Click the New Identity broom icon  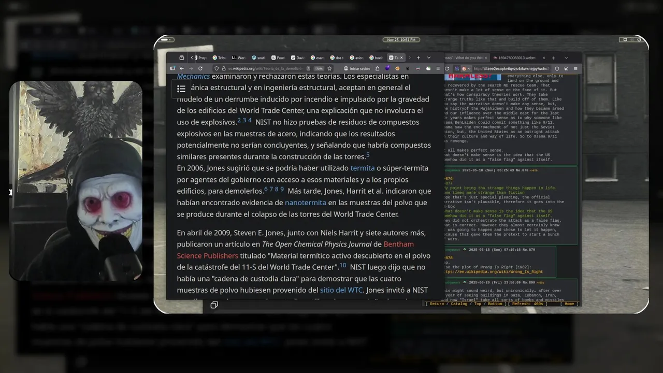(x=566, y=68)
